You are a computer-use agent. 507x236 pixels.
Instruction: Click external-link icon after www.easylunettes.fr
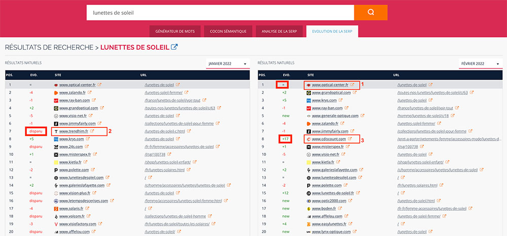351,224
